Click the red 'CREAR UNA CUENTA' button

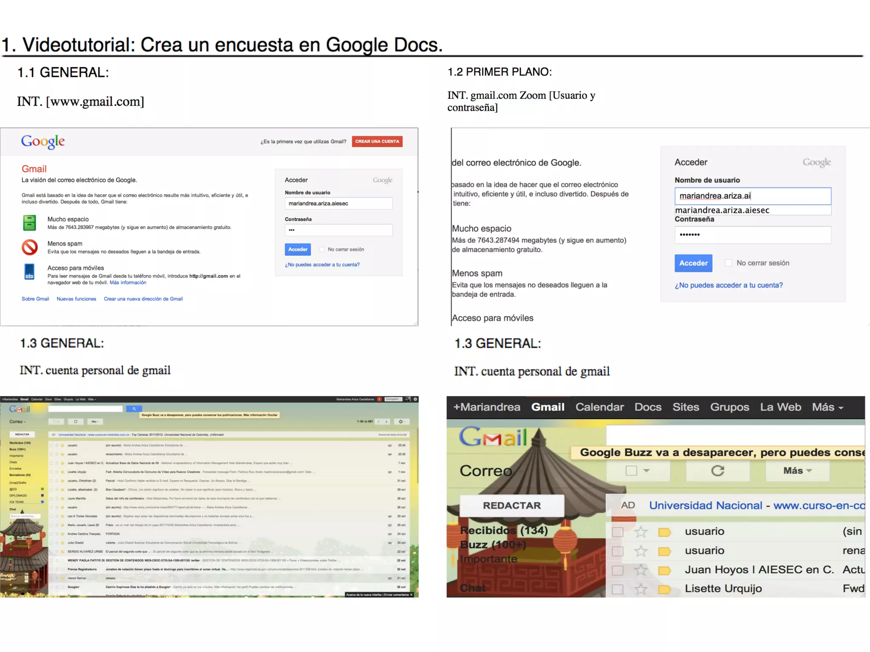click(x=377, y=141)
